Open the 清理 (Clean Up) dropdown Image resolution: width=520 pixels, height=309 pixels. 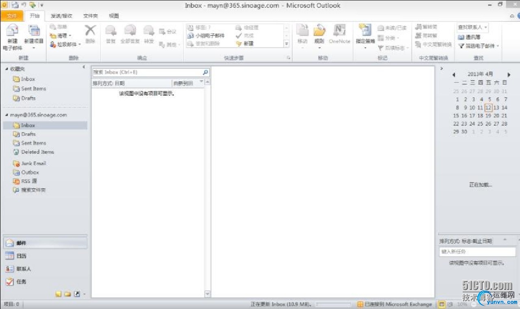61,36
